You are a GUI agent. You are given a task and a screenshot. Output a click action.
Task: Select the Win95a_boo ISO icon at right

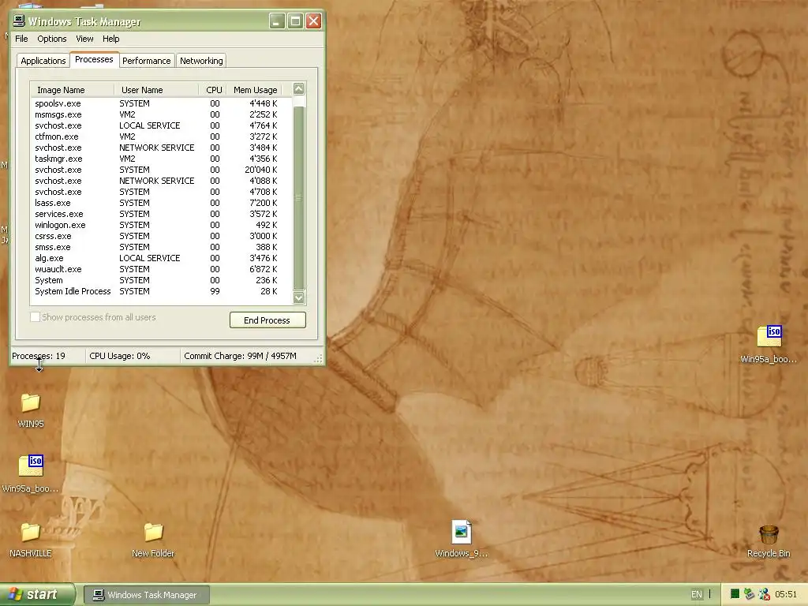coord(769,336)
